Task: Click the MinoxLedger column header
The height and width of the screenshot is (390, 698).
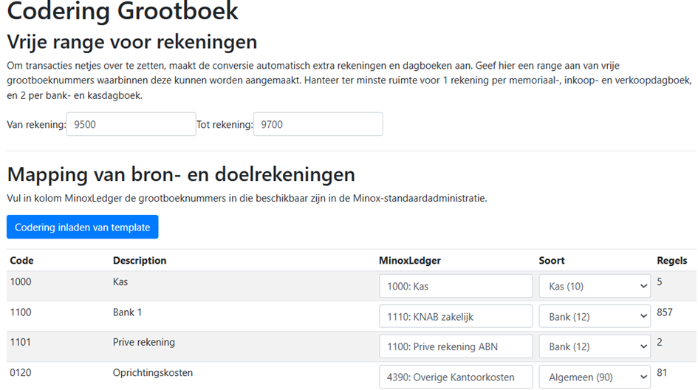Action: [409, 261]
